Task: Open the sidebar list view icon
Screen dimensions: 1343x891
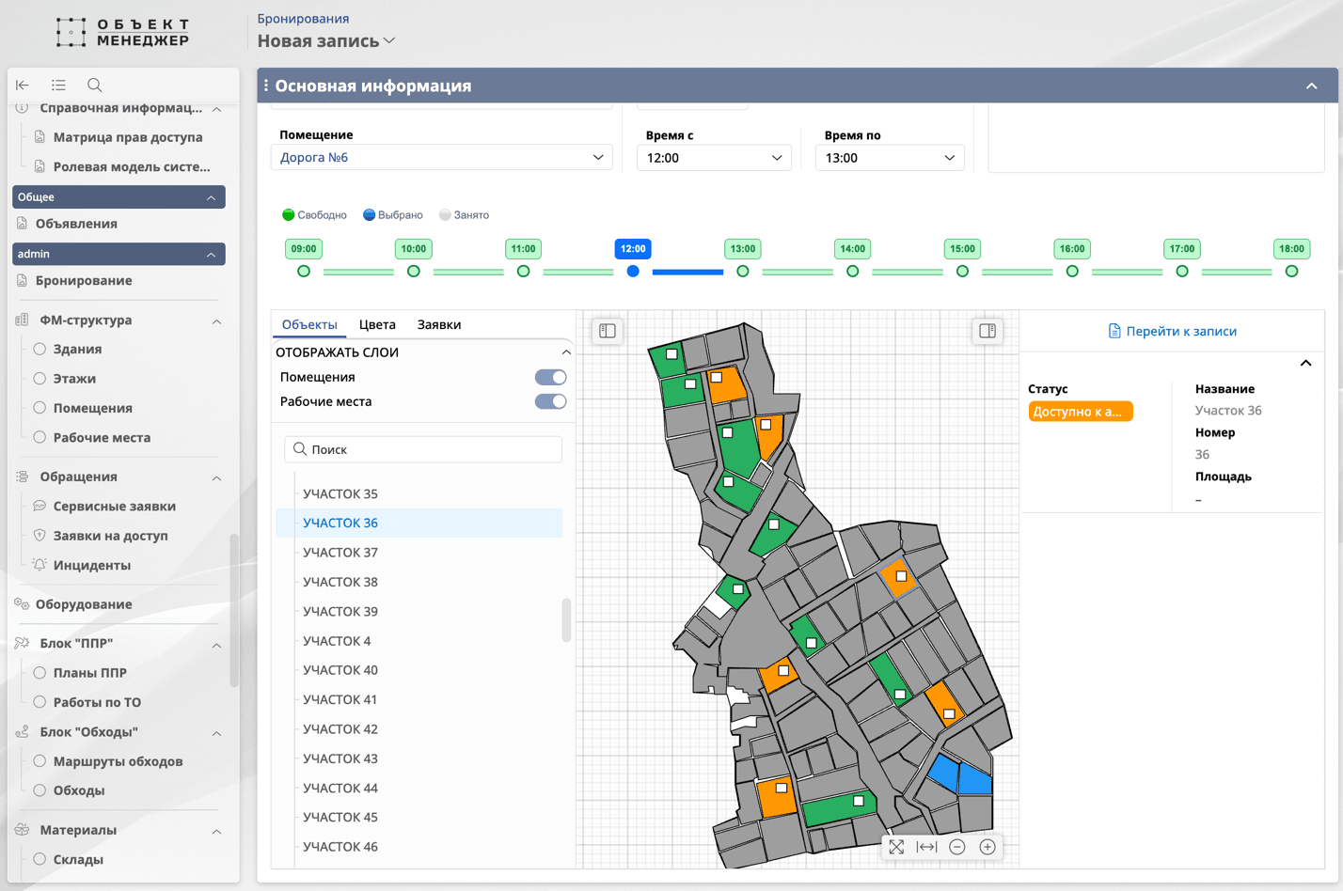Action: tap(58, 85)
